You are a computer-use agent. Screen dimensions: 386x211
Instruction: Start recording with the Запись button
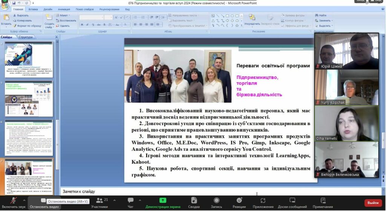click(216, 202)
